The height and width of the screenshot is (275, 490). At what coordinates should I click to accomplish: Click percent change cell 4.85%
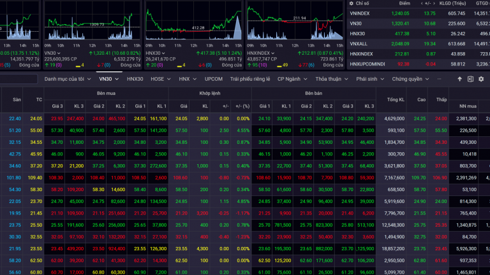[243, 201]
